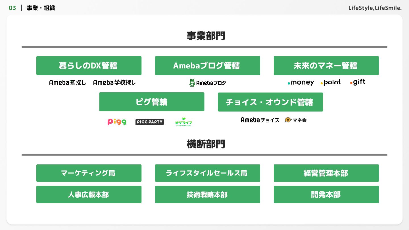
Task: Click the マネ会 logo
Action: (x=296, y=120)
